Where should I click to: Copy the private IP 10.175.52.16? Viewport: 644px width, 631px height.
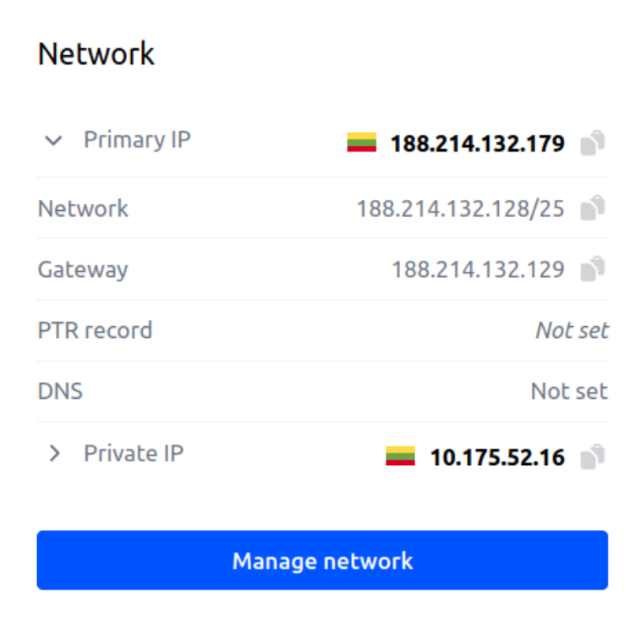click(593, 456)
